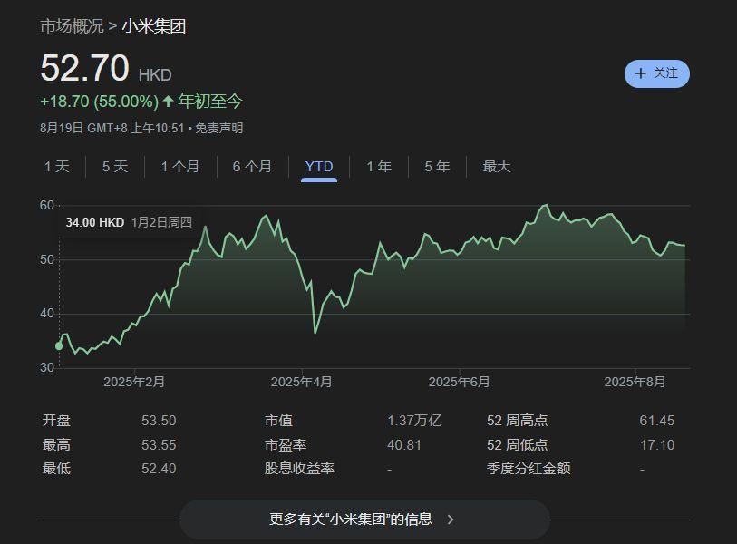737x544 pixels.
Task: Click the green up-arrow change icon
Action: pos(168,101)
